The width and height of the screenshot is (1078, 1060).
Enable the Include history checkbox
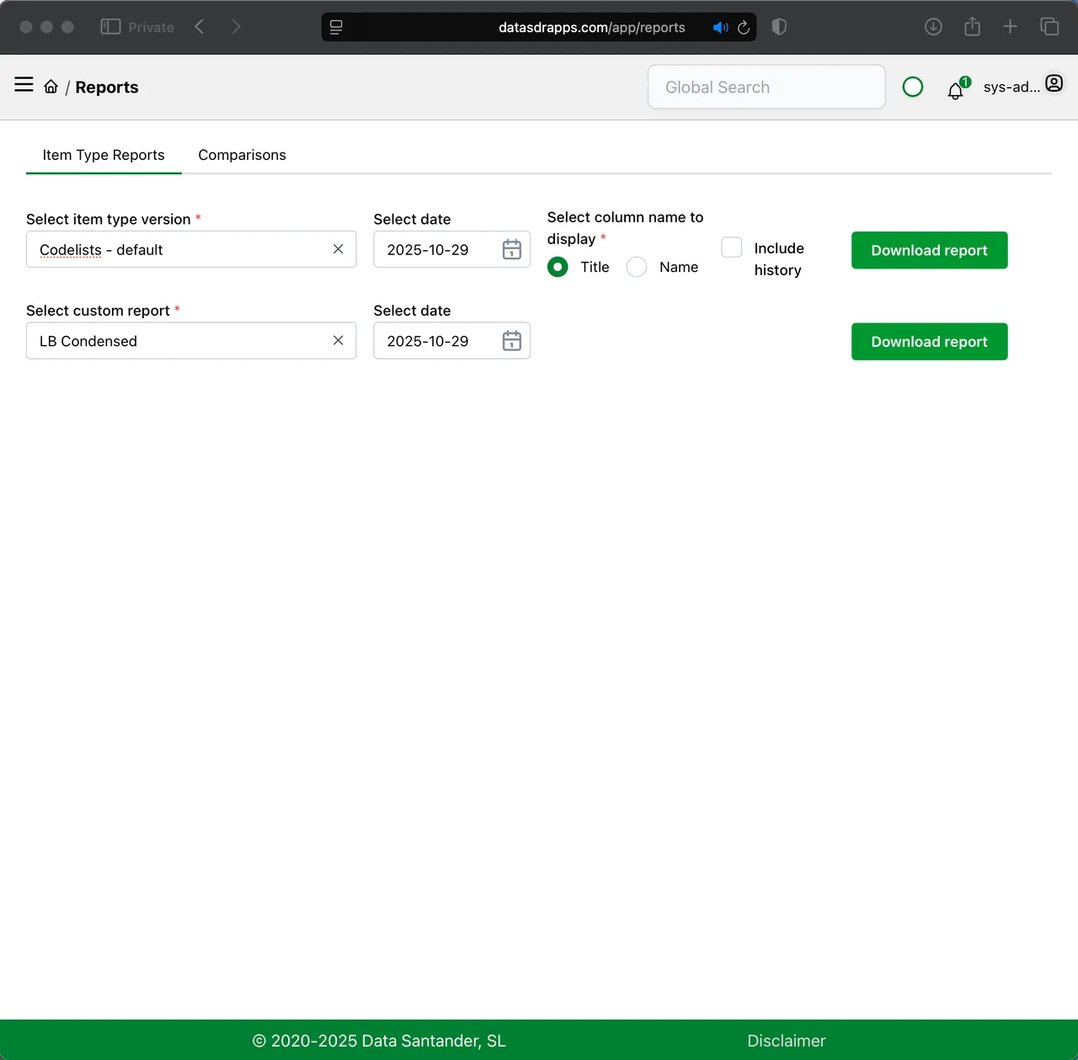pos(731,247)
